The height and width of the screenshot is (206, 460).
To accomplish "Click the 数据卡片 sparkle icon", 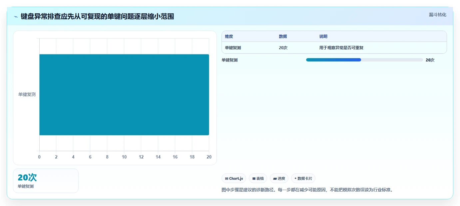I will tap(295, 178).
